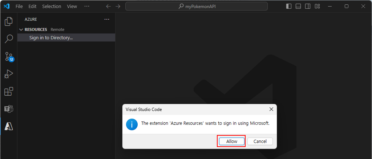
Task: Cancel the sign-in dialog
Action: 260,141
